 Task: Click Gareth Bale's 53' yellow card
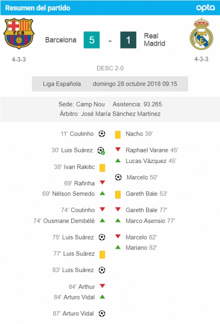(x=118, y=194)
